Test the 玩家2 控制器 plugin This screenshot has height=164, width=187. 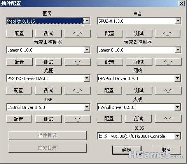[139, 62]
